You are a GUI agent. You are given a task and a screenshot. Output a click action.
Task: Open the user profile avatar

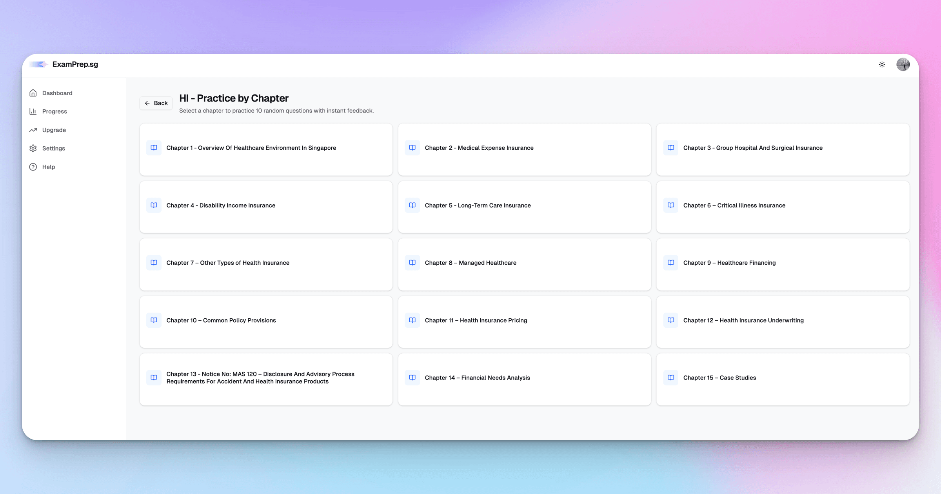[x=903, y=65]
